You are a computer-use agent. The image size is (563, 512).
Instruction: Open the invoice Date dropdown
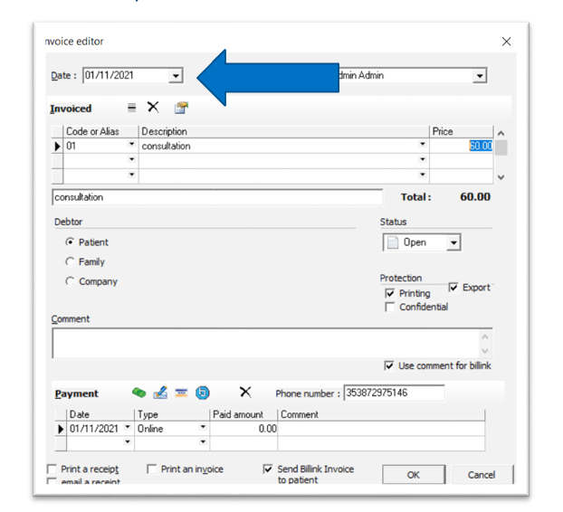(176, 76)
